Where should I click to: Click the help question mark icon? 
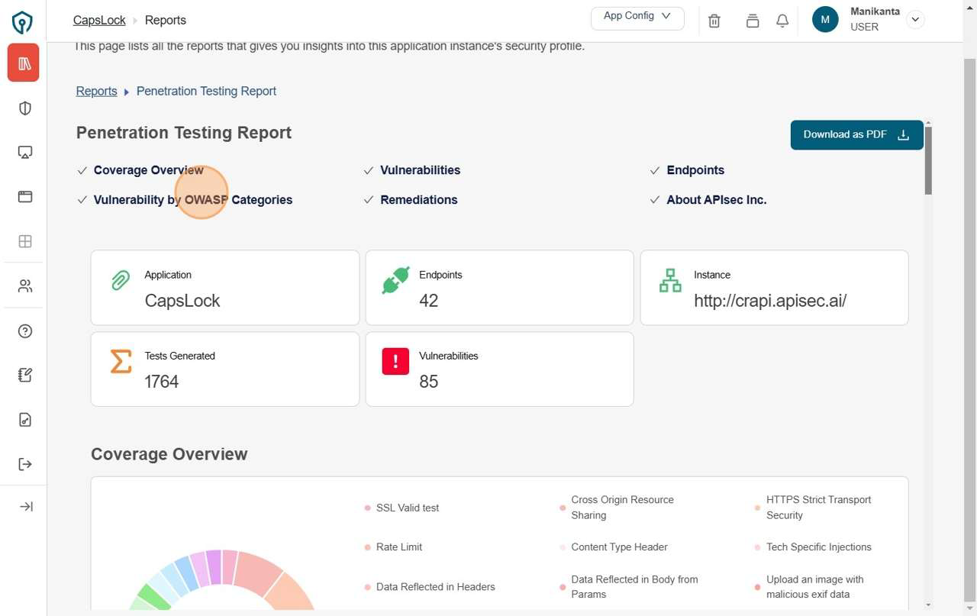pyautogui.click(x=23, y=331)
